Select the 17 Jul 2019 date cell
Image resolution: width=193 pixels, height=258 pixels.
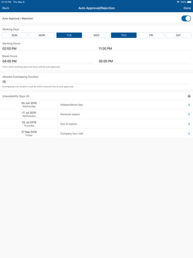point(29,114)
